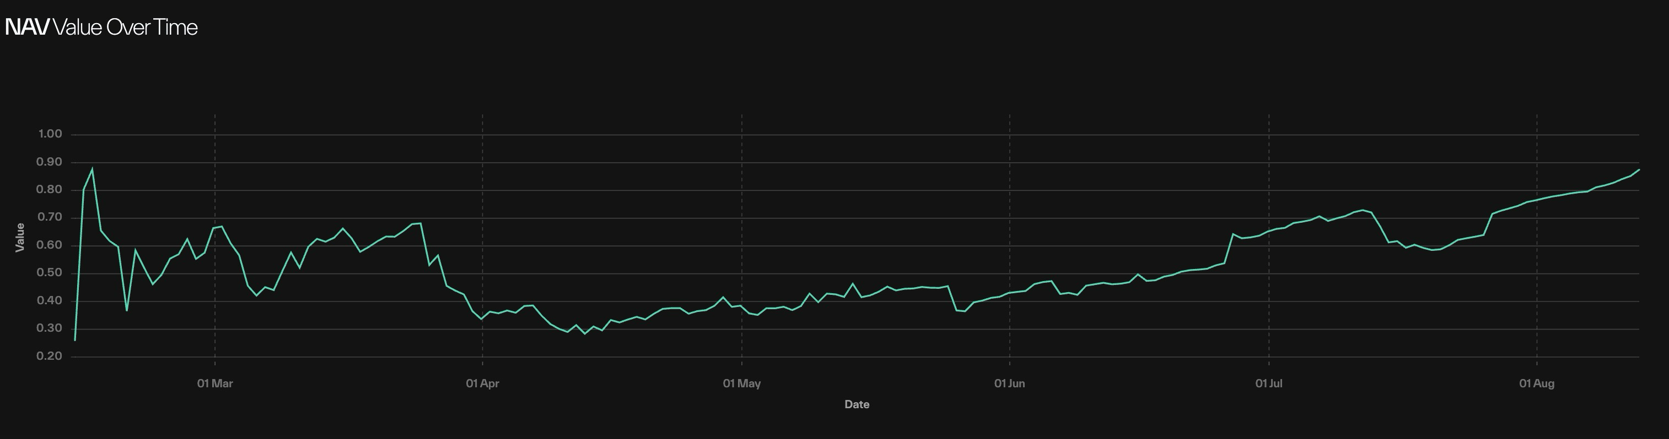Select the '01 Apr' date axis label

(482, 383)
